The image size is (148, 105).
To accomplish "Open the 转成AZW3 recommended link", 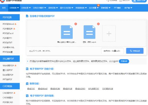I will tap(80, 89).
